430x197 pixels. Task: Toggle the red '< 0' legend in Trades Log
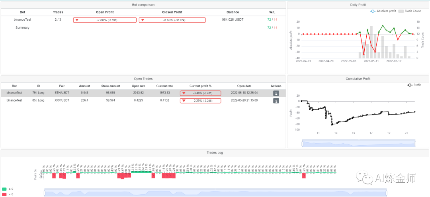[x=8, y=194]
